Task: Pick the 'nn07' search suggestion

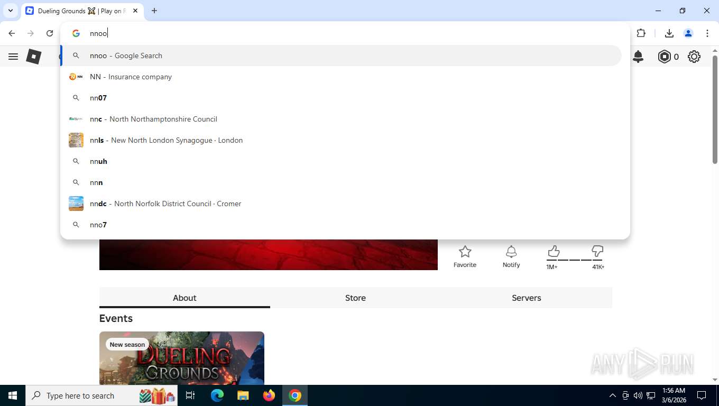Action: (341, 98)
